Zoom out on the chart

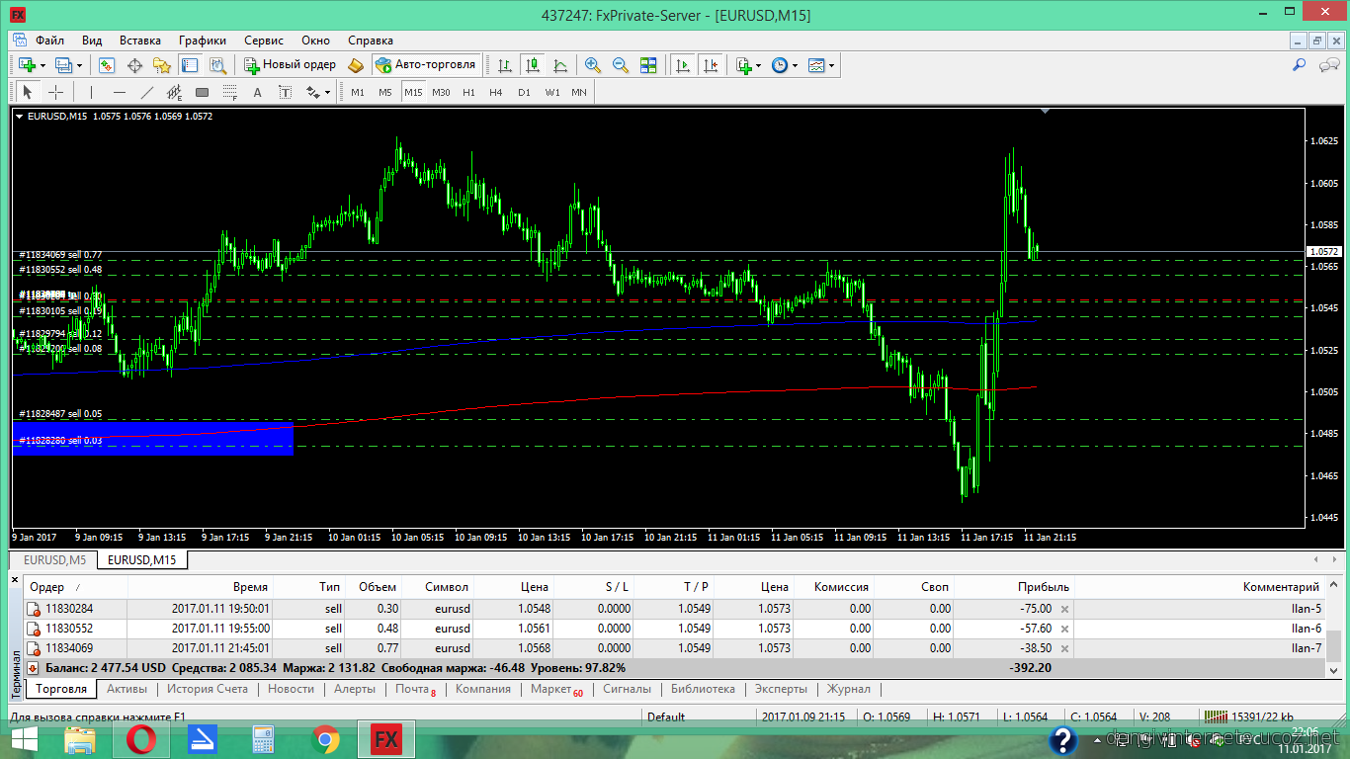621,65
